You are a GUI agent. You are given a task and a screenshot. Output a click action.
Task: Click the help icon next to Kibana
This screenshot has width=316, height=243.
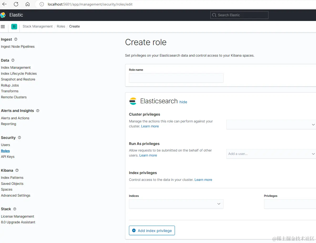pyautogui.click(x=17, y=170)
